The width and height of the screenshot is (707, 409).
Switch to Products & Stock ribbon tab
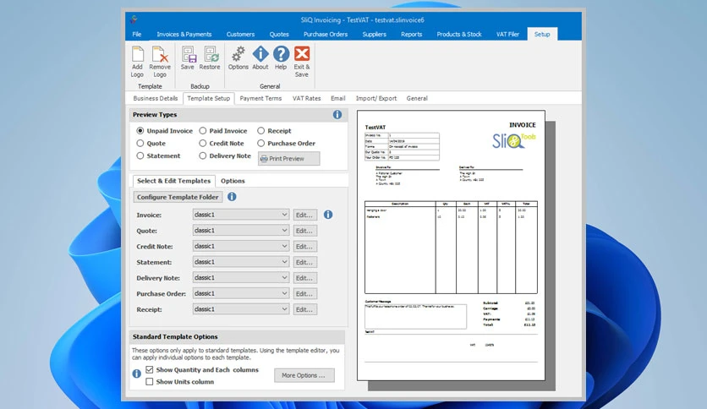(x=459, y=35)
